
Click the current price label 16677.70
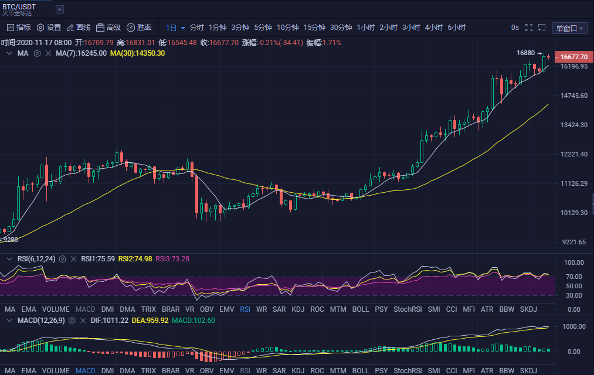(x=573, y=57)
